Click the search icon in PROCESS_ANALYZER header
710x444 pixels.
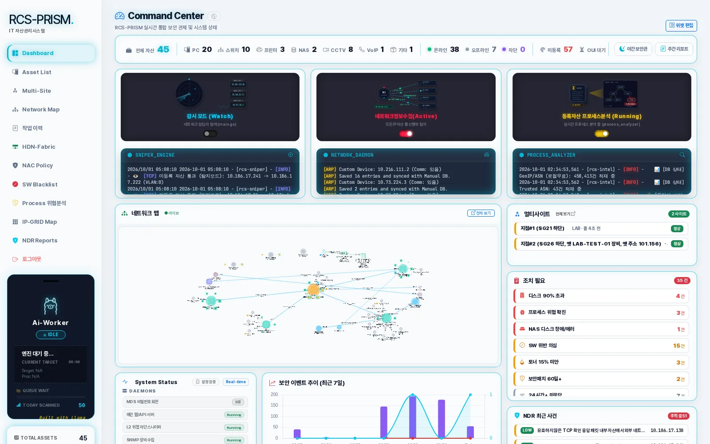[682, 155]
